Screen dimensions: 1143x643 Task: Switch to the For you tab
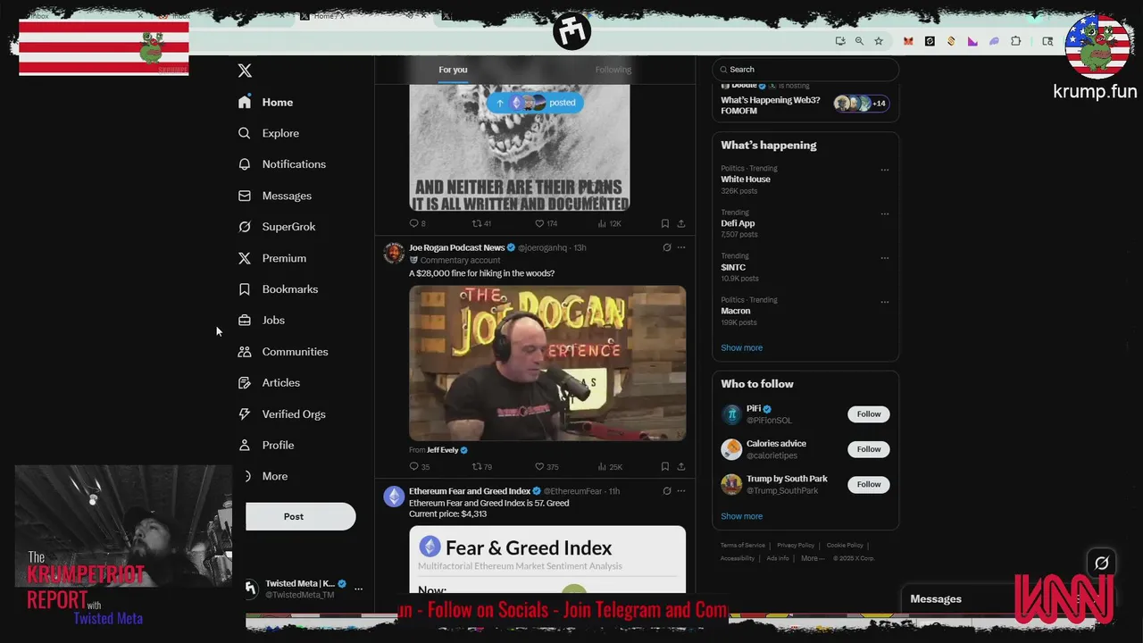coord(453,70)
